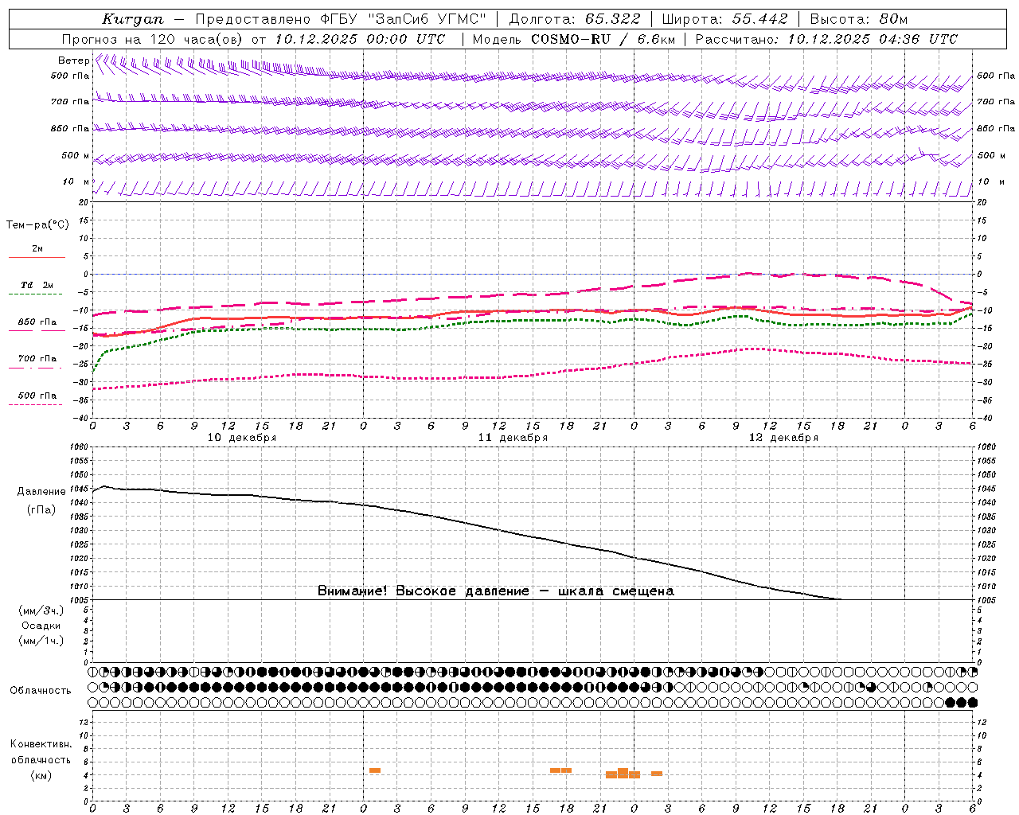Click the '(км)' convective height unit label
The height and width of the screenshot is (815, 1019).
click(x=41, y=775)
